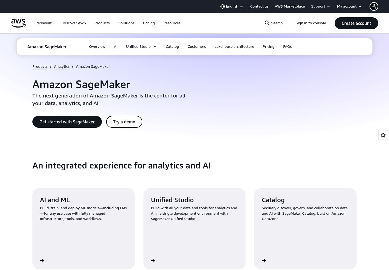Open the Unified Studio card title
Screen dimensions: 389x270
pyautogui.click(x=172, y=200)
